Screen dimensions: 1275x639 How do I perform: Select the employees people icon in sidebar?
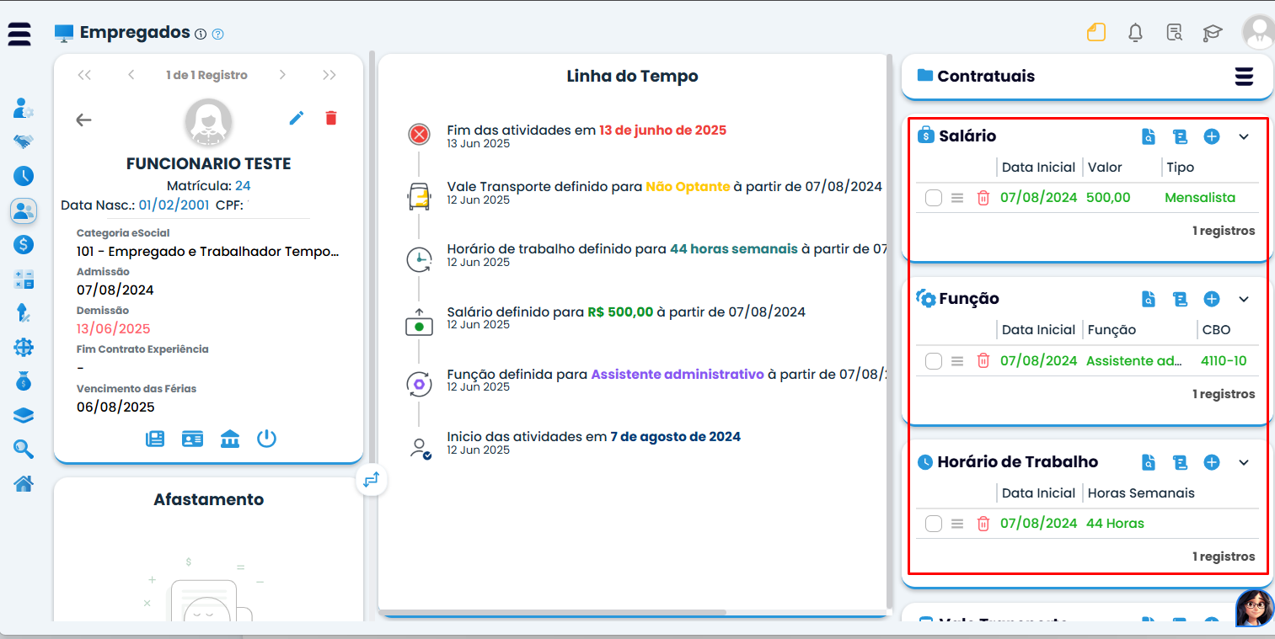click(x=24, y=210)
